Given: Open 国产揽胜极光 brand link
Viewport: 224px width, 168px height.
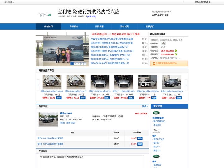Looking at the screenshot, I should 159,121.
